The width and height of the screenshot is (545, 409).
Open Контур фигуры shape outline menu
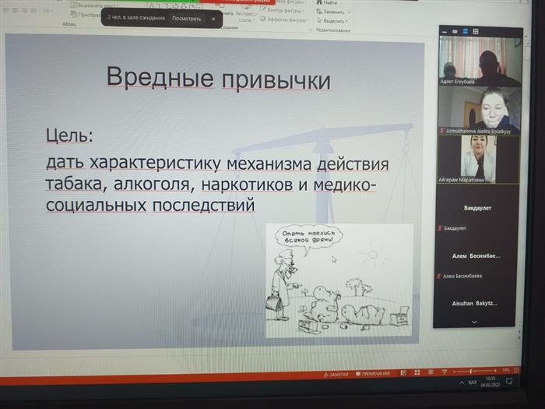point(282,10)
